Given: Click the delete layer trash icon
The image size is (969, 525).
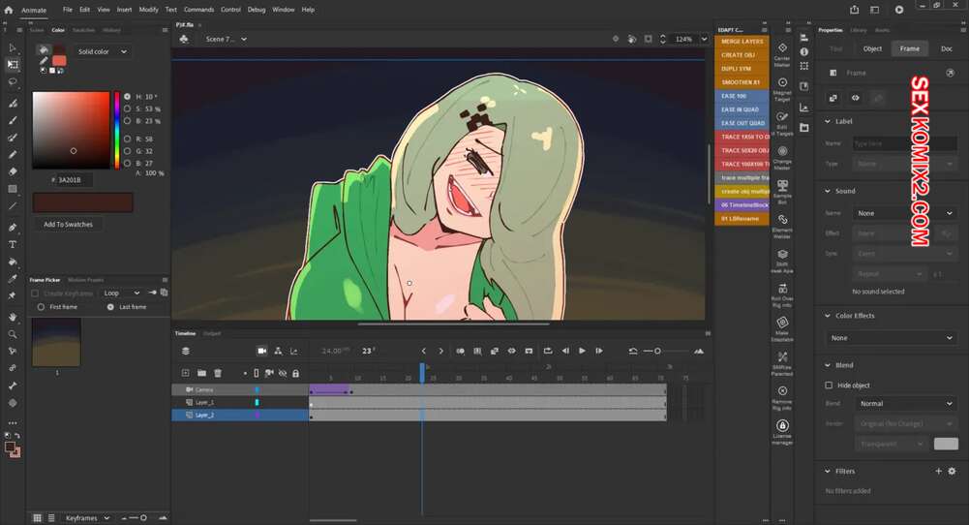Looking at the screenshot, I should 218,373.
